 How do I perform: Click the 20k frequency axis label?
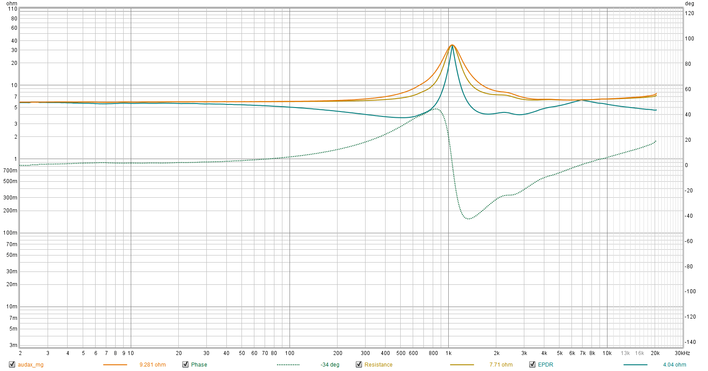655,353
